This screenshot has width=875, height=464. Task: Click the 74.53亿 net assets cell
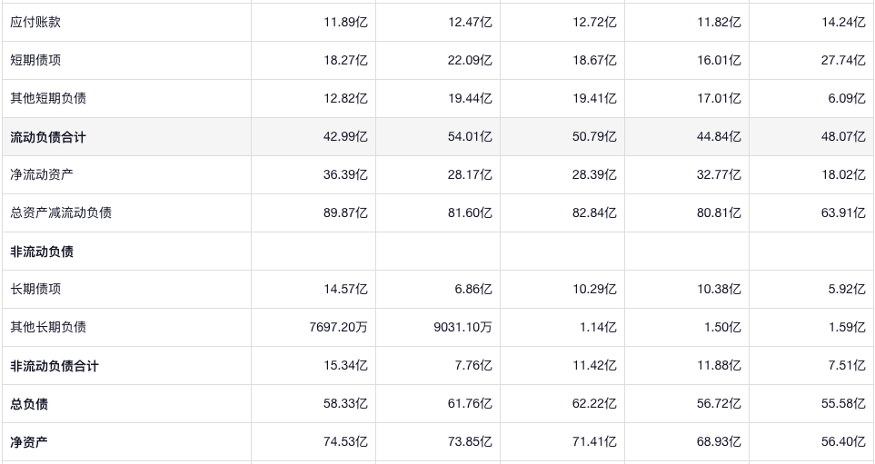(x=345, y=442)
